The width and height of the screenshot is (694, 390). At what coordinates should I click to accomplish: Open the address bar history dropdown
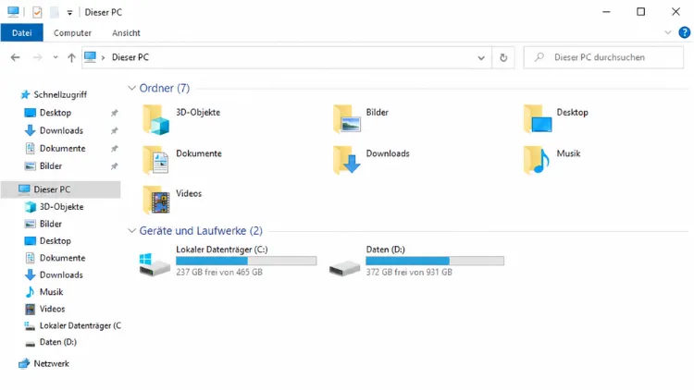481,57
